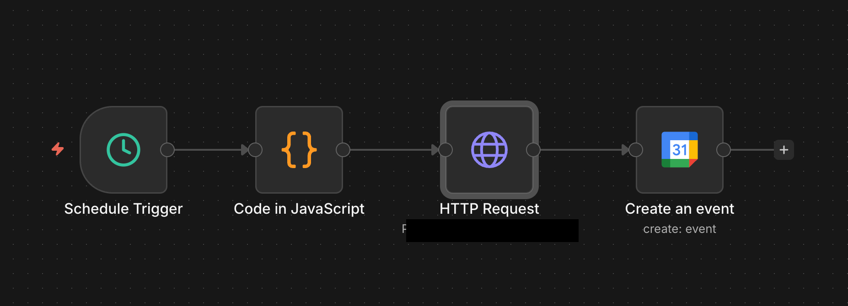Screen dimensions: 848x306
Task: Open the Google Calendar node icon
Action: point(679,150)
